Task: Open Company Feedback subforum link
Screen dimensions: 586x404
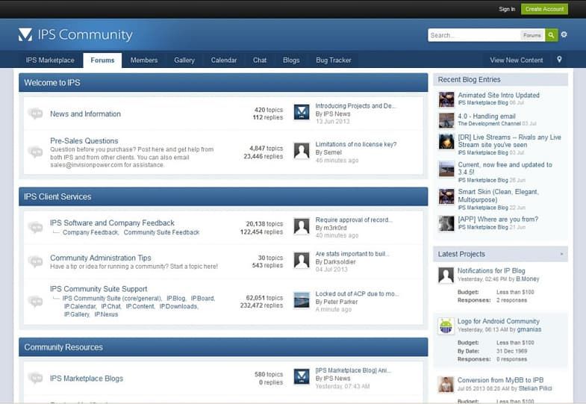Action: 90,232
